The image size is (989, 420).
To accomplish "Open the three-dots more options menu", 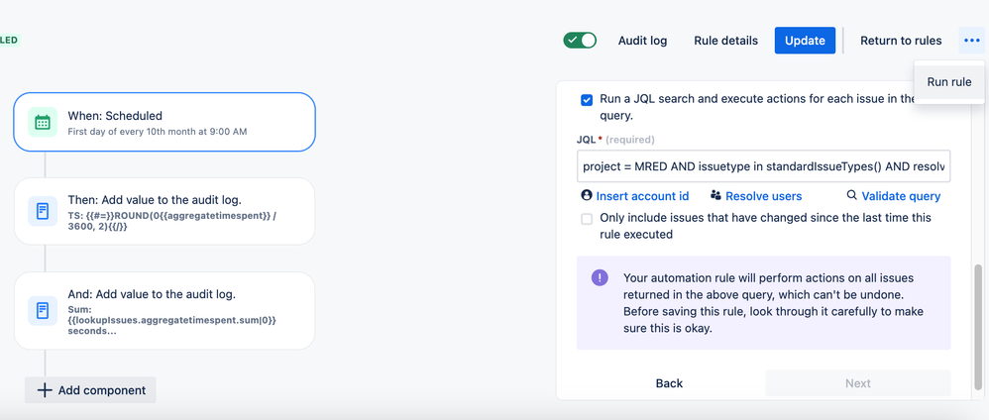I will click(971, 41).
